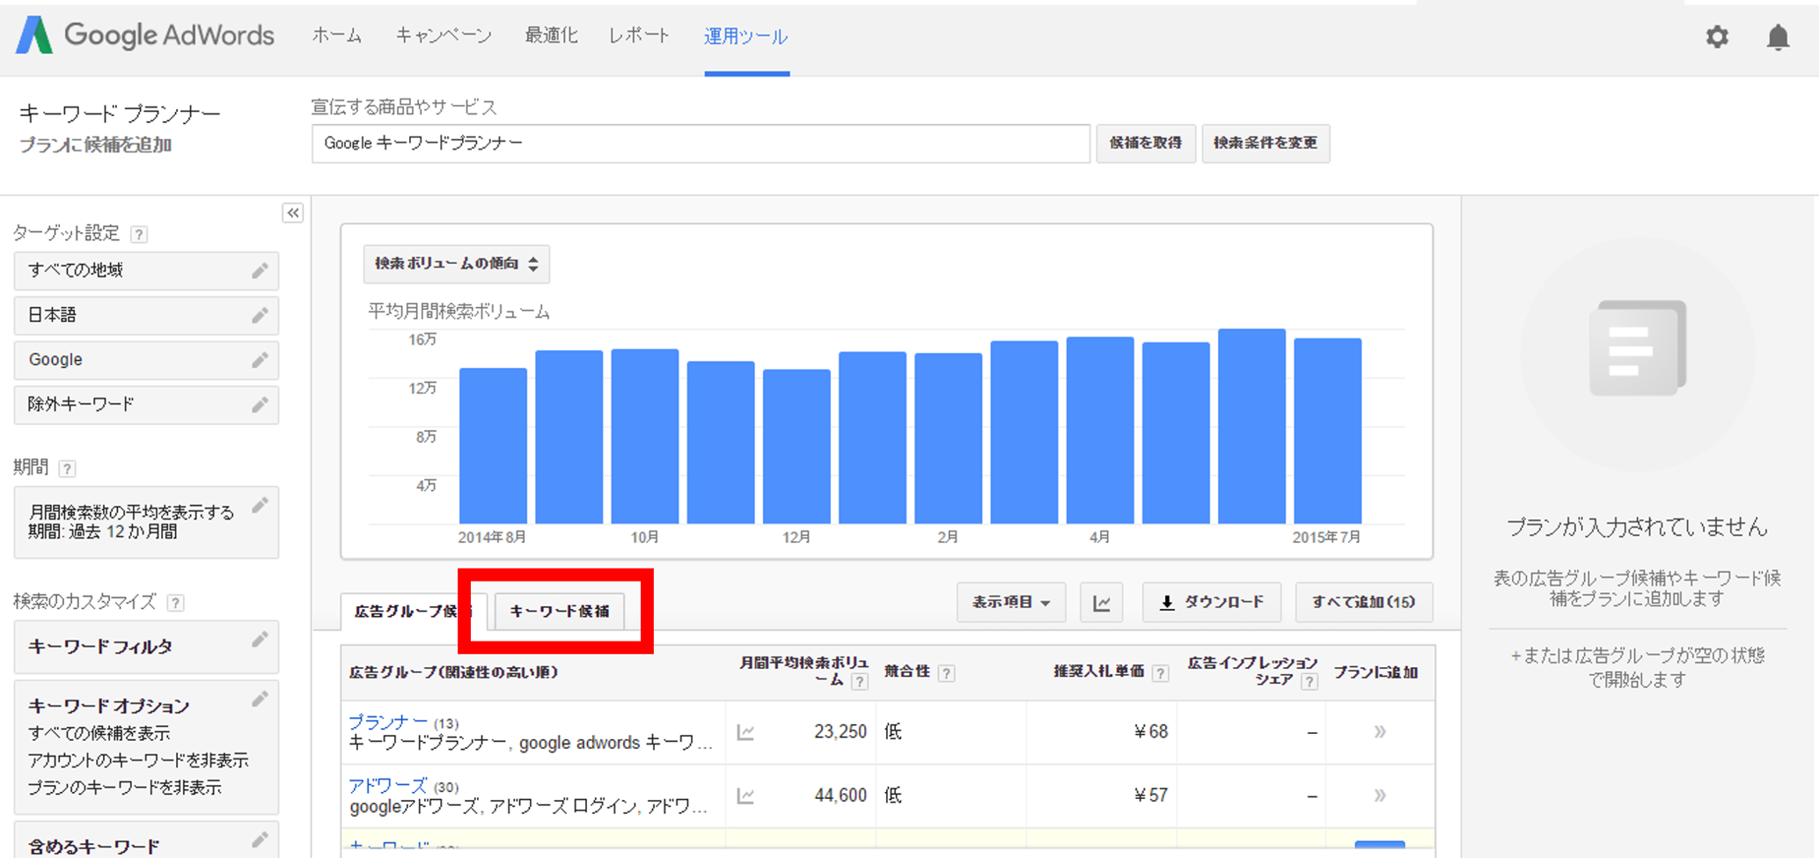This screenshot has height=858, width=1819.
Task: Edit the 除外キーワード setting
Action: point(259,405)
